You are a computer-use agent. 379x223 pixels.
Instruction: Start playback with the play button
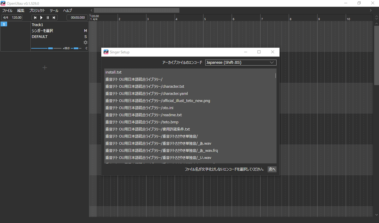click(x=41, y=18)
